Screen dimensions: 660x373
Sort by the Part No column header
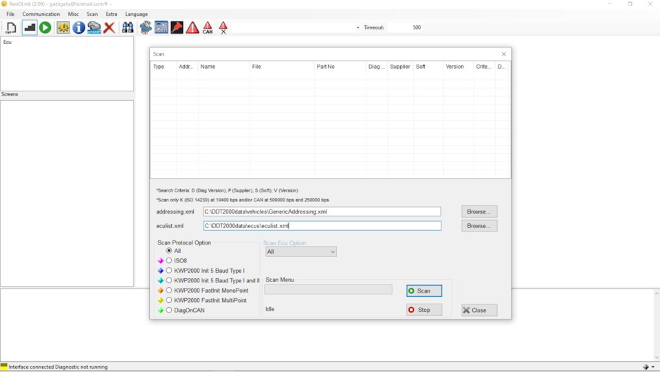340,67
